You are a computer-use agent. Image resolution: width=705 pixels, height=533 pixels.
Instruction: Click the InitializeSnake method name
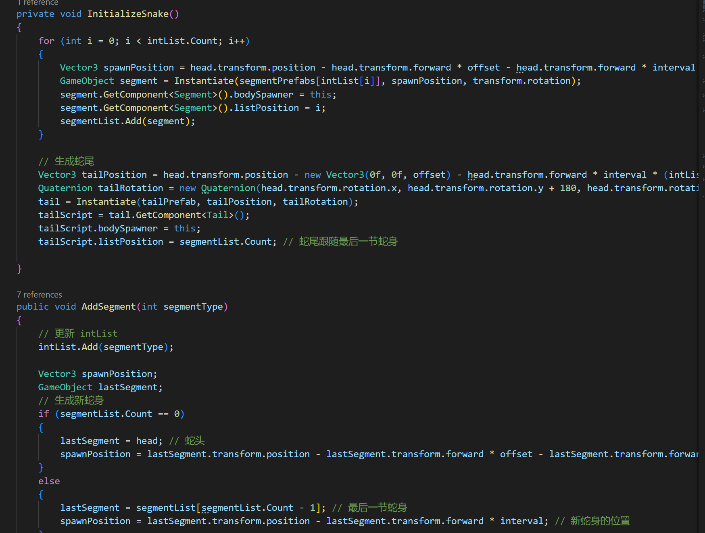[128, 14]
